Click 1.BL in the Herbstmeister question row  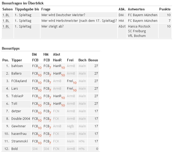pos(6,21)
